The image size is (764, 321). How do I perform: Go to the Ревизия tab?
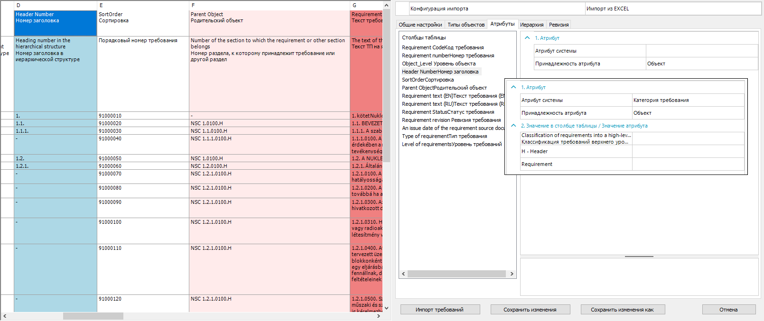(559, 25)
